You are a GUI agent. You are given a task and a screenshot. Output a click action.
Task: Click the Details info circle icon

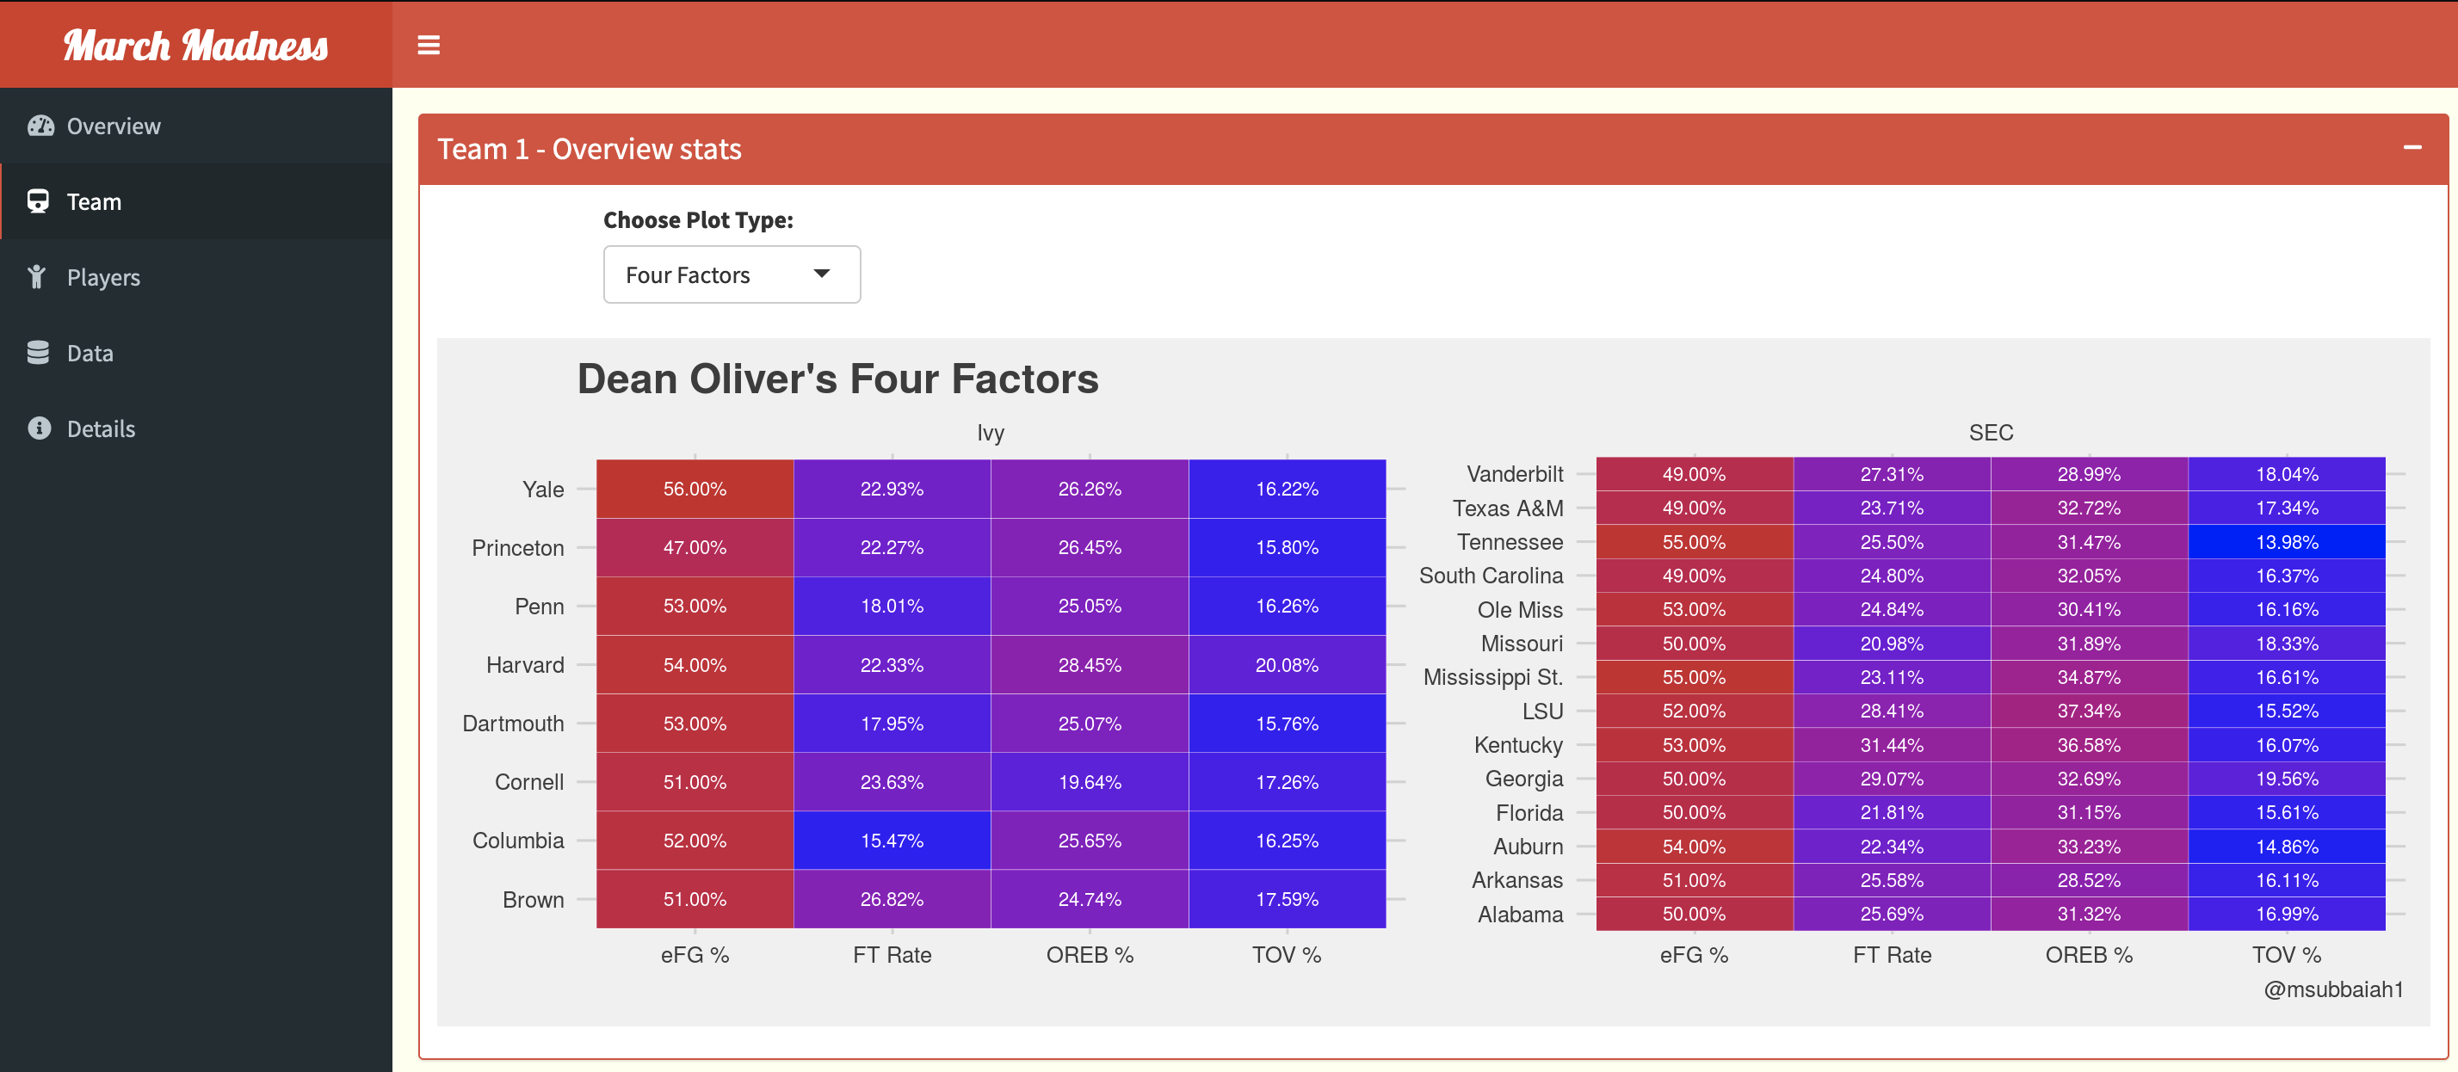pos(39,428)
